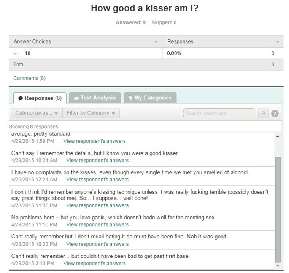
Task: Open the Categorize as dropdown
Action: (x=37, y=113)
